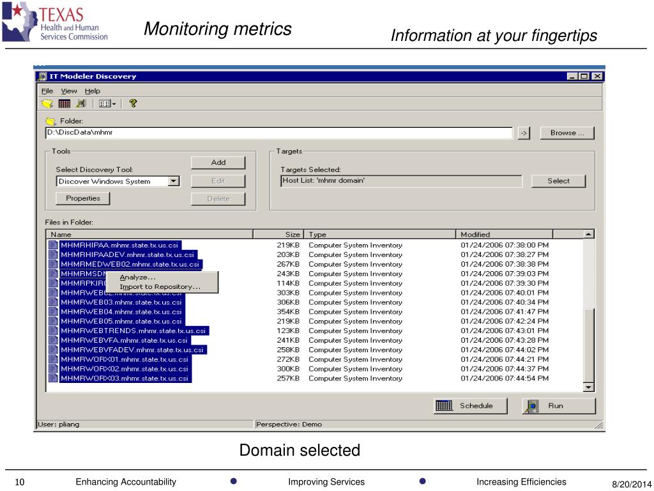Click the file icon beside MHMRMEDWEB02.mhmr.state.tx.us.csi

coord(53,264)
